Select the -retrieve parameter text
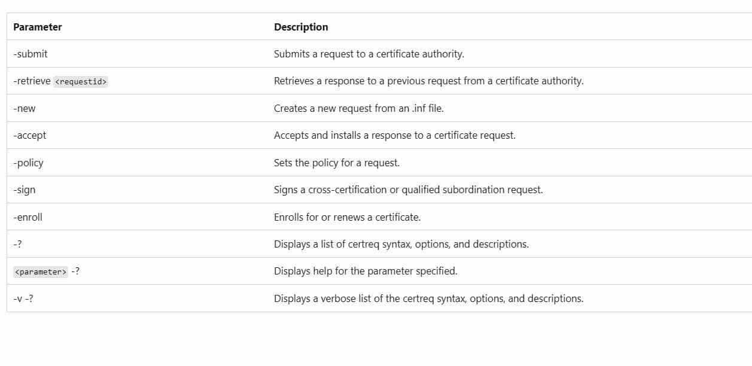 point(32,81)
